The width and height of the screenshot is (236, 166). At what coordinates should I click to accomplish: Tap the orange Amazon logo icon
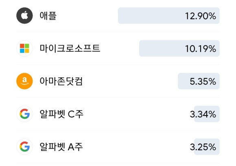24,81
